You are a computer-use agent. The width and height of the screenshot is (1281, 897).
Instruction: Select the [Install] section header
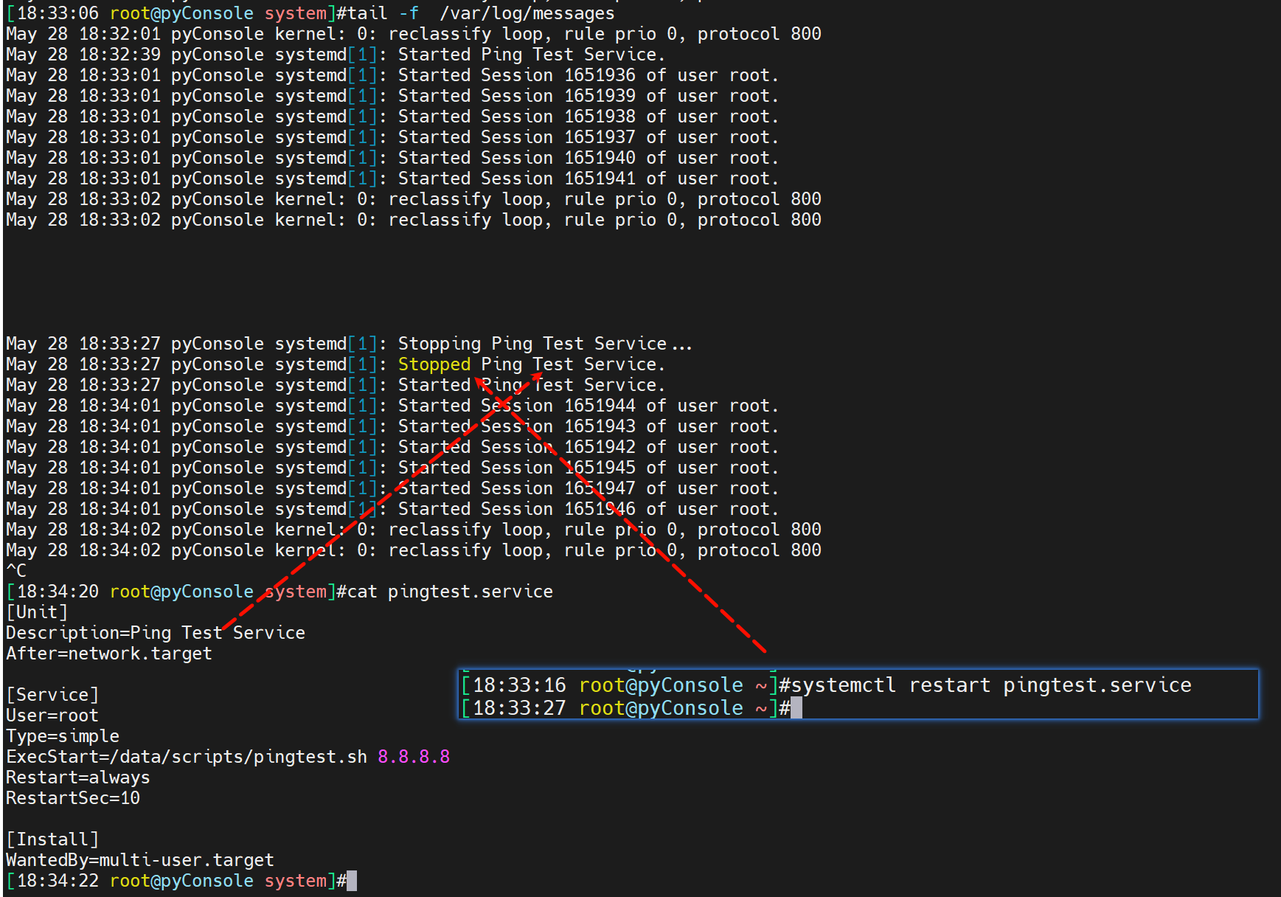coord(52,839)
